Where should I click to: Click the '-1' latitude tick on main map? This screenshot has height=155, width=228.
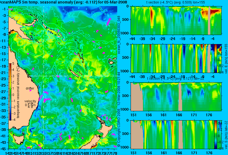4,9
